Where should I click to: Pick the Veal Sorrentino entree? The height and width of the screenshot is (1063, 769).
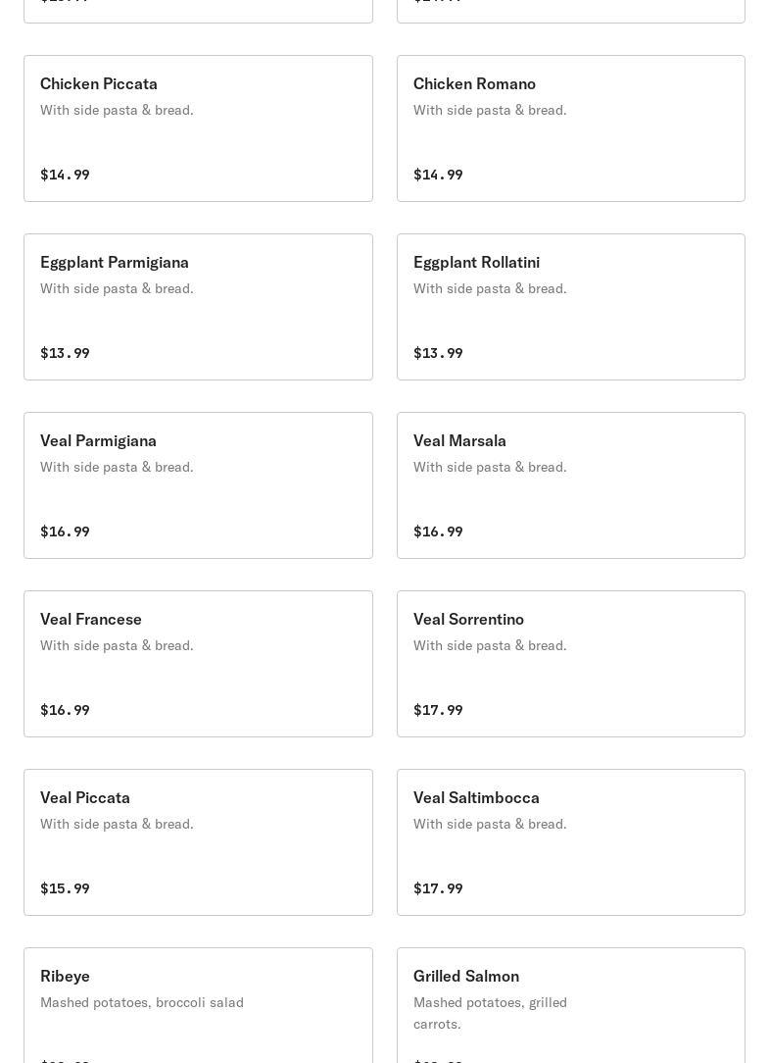click(x=570, y=664)
